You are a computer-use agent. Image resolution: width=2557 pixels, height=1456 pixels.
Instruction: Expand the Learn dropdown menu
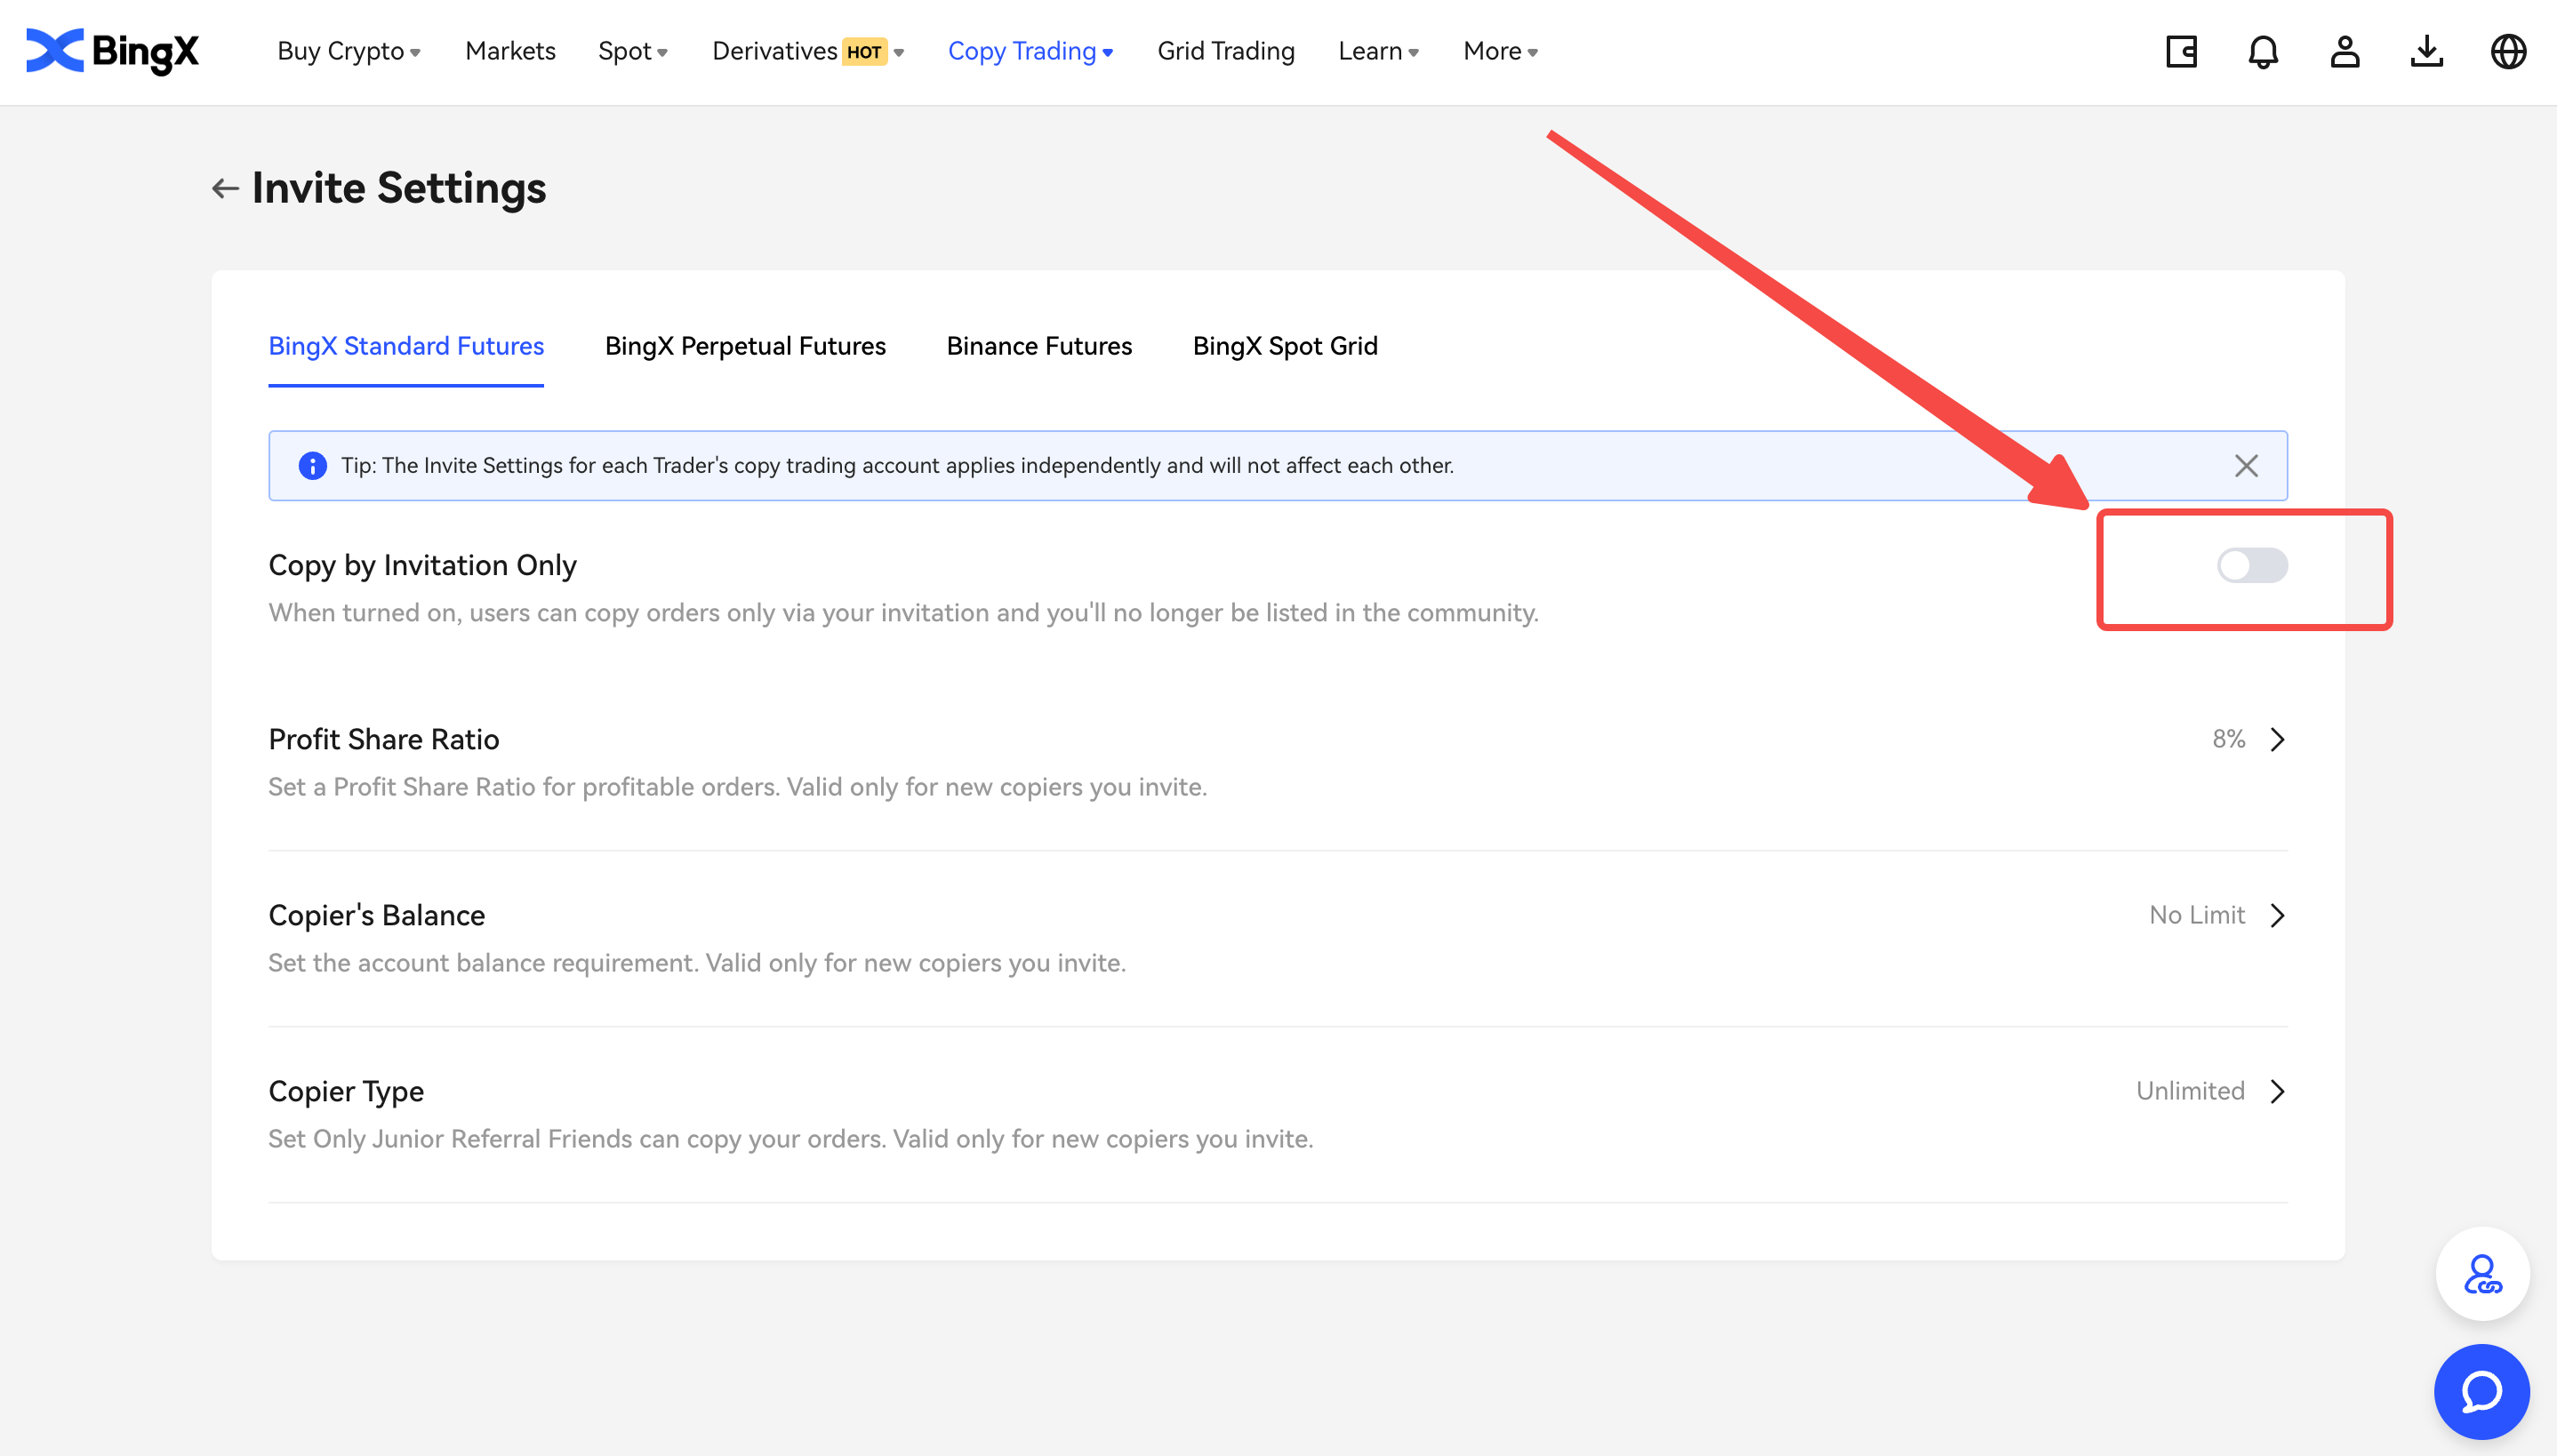tap(1379, 51)
